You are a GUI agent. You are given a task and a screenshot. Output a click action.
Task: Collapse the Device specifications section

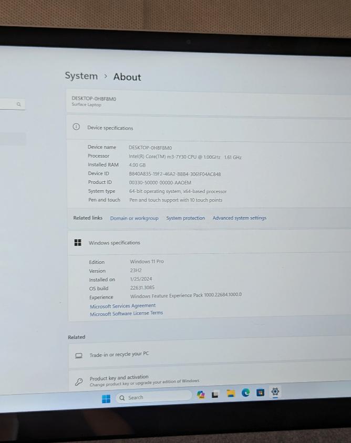(209, 128)
